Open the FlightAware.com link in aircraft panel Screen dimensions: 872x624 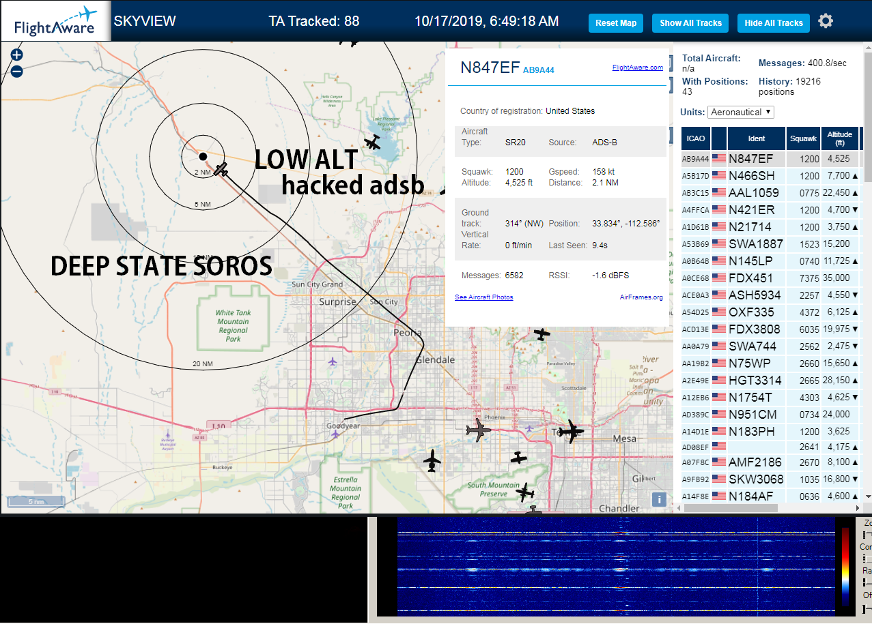[638, 67]
